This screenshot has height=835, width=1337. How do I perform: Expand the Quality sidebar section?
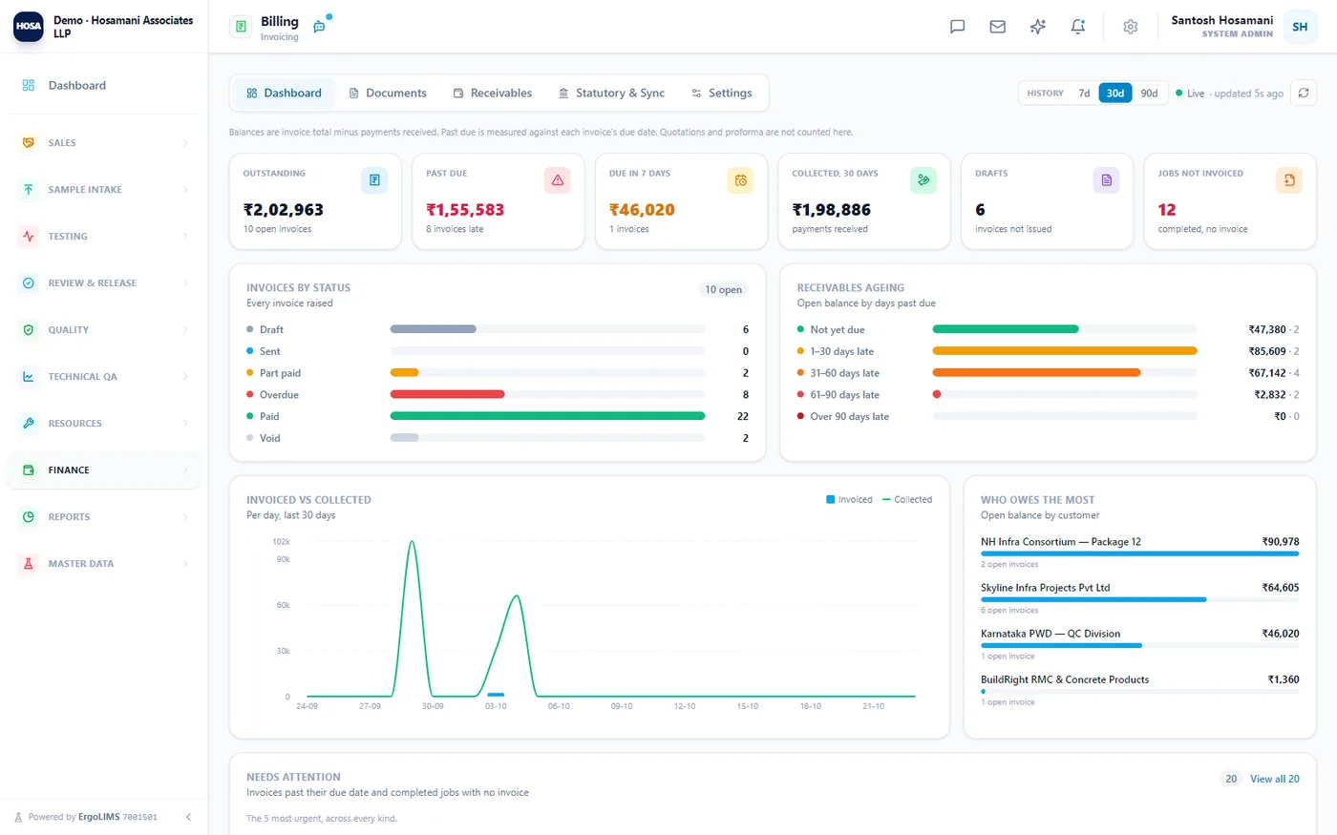(104, 329)
